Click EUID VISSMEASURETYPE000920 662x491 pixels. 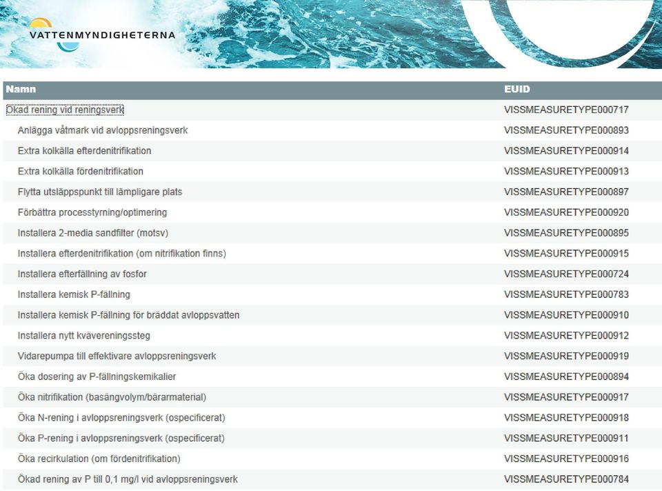tap(566, 212)
